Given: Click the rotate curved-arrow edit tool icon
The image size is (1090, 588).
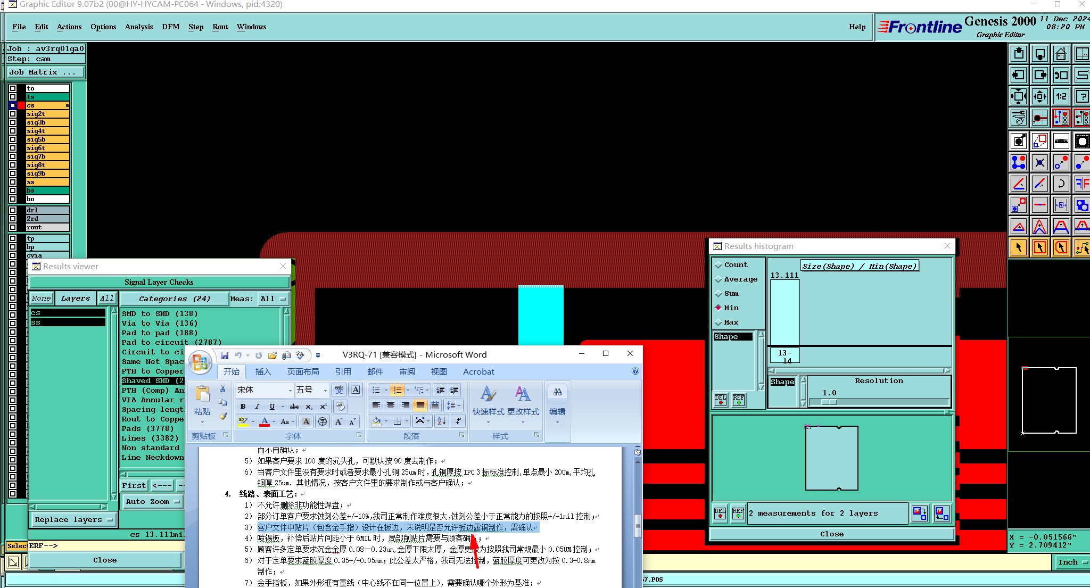Looking at the screenshot, I should click(x=1061, y=184).
